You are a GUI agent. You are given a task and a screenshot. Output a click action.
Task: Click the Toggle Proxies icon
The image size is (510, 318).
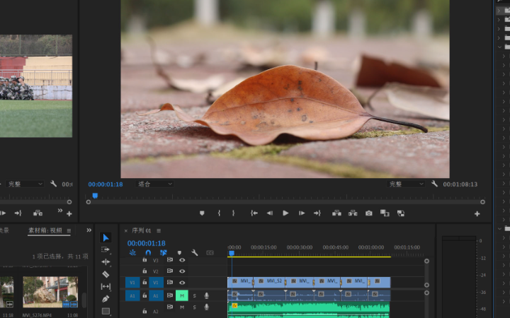coord(401,213)
